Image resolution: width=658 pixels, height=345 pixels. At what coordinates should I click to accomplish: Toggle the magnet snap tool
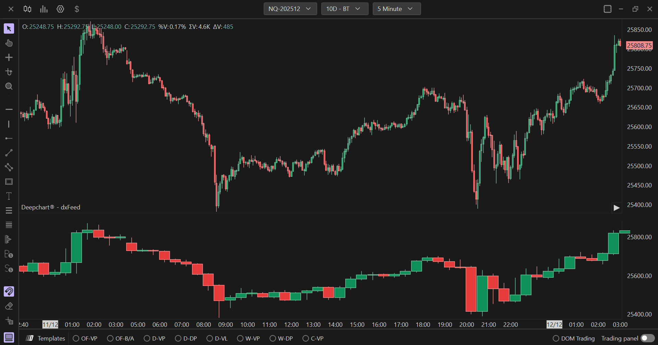click(x=9, y=291)
